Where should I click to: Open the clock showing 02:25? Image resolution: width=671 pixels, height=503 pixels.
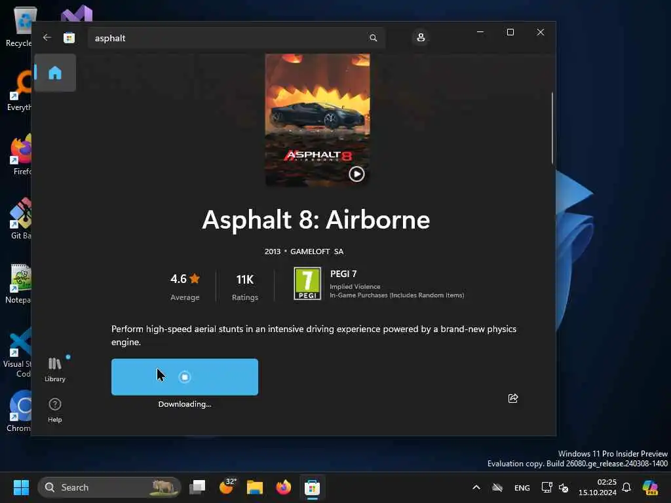pos(598,487)
